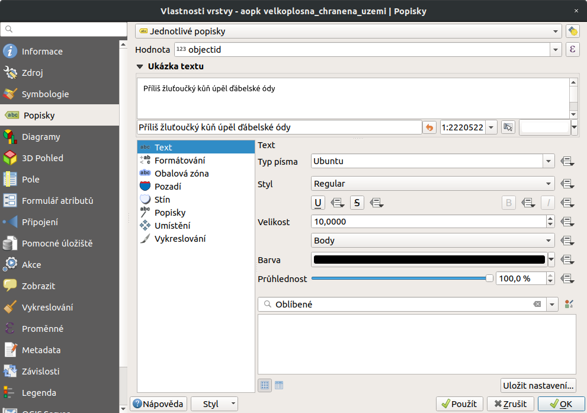Open data-defined override for Styl
The image size is (587, 413).
tap(567, 184)
